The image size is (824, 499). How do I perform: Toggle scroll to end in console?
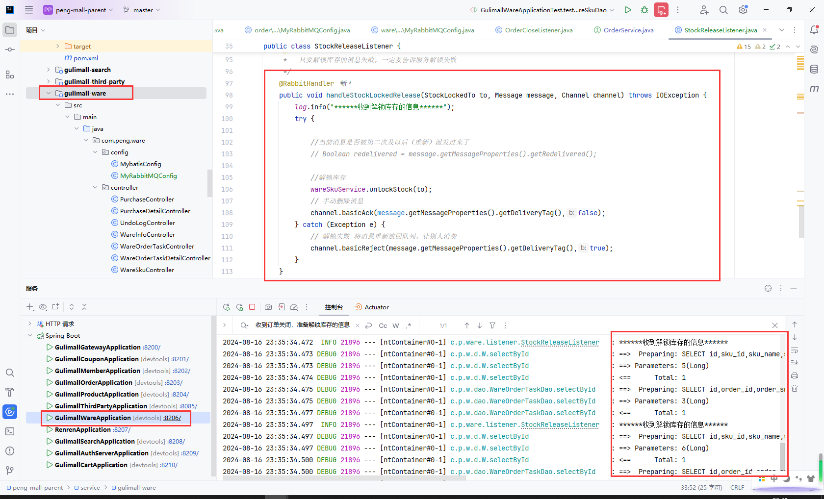795,363
